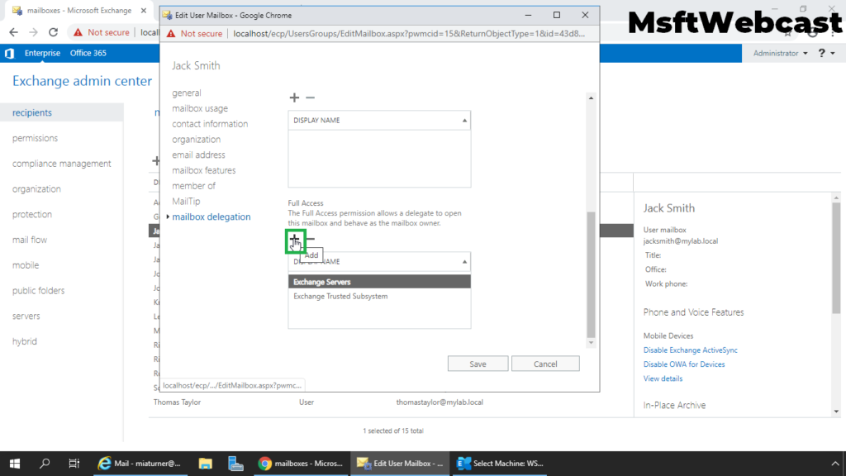
Task: Cancel the mailbox edit dialog
Action: click(545, 364)
